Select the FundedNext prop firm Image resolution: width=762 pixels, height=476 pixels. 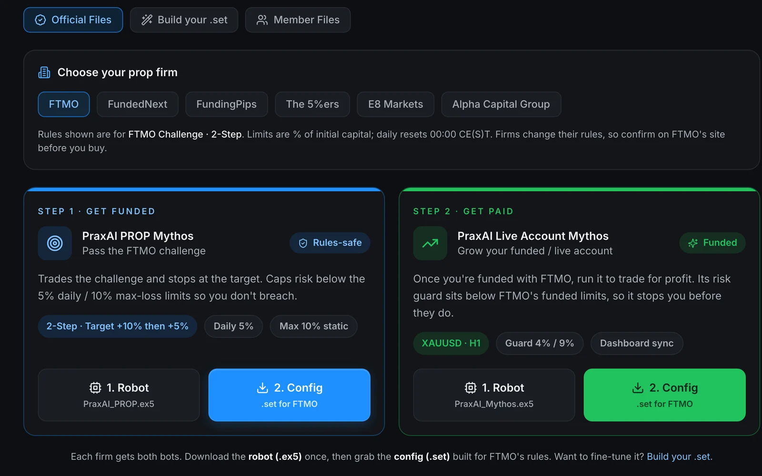click(x=138, y=104)
